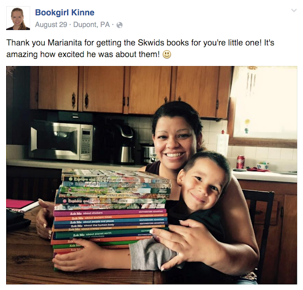The image size is (303, 290).
Task: Click the smiley emoji in post text
Action: [167, 55]
